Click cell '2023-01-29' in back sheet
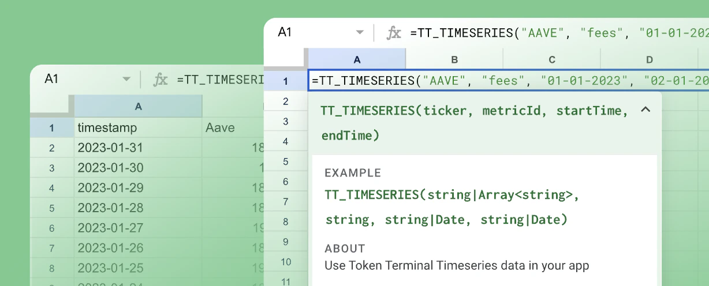 138,188
